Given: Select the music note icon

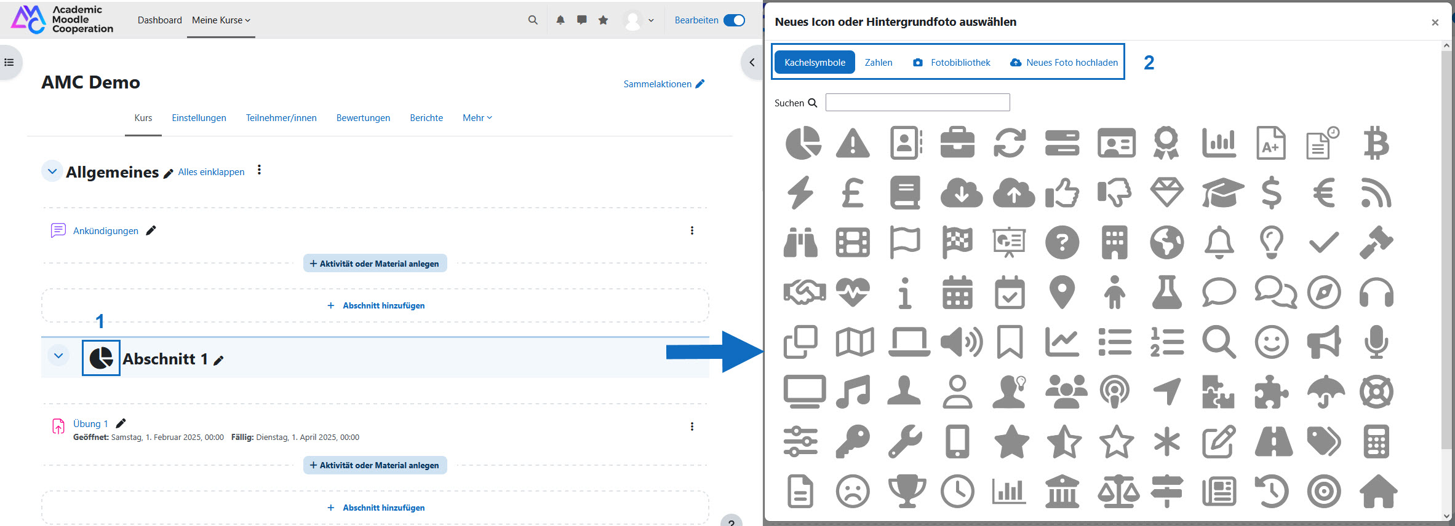Looking at the screenshot, I should pos(853,391).
